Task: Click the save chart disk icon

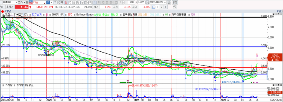Action: click(169, 2)
